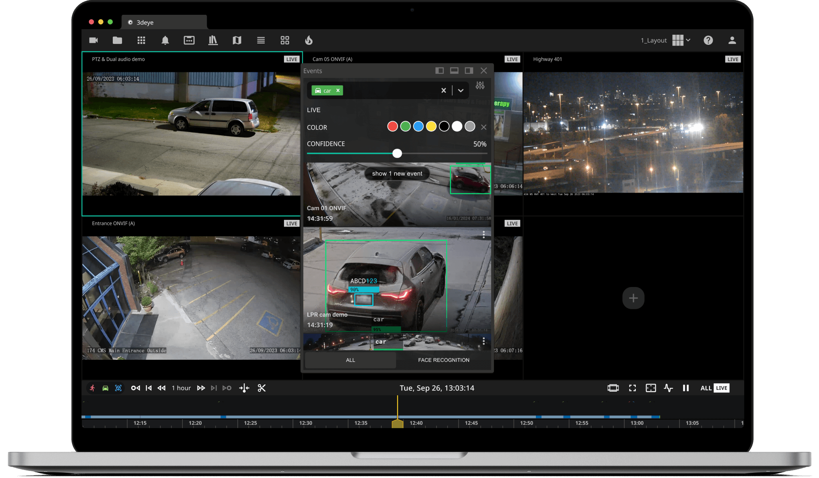This screenshot has height=478, width=819.
Task: Skip to previous frame start
Action: pyautogui.click(x=149, y=388)
